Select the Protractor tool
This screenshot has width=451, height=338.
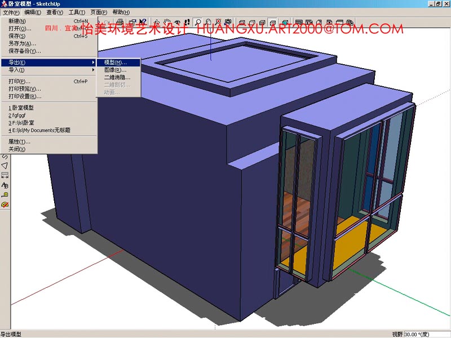[5, 204]
